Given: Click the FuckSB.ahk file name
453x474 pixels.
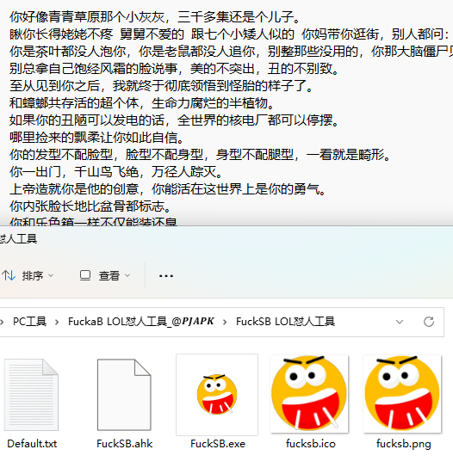Looking at the screenshot, I should 124,444.
